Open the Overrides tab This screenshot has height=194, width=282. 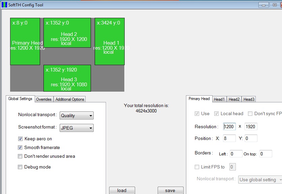click(x=44, y=99)
